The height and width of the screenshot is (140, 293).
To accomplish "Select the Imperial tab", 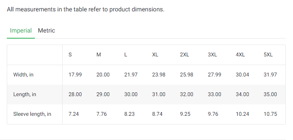I will click(21, 31).
